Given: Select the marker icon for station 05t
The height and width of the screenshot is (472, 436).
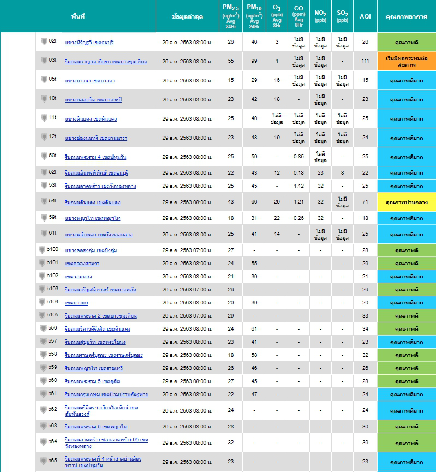Looking at the screenshot, I should [44, 80].
